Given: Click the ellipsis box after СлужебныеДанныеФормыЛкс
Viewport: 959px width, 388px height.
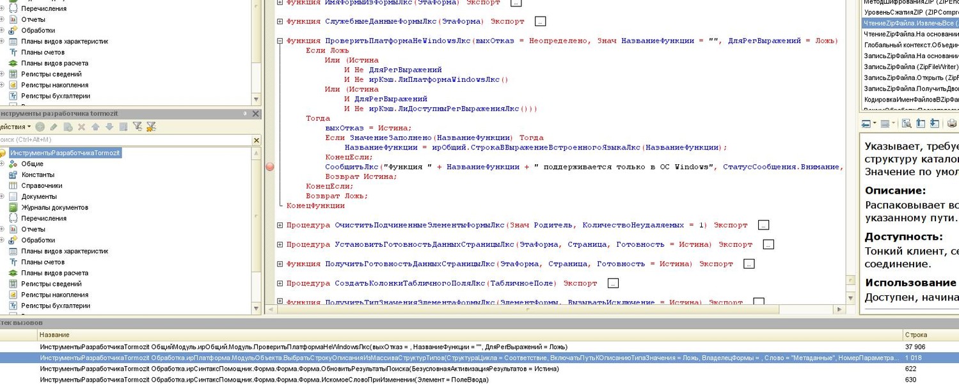Looking at the screenshot, I should (x=540, y=22).
